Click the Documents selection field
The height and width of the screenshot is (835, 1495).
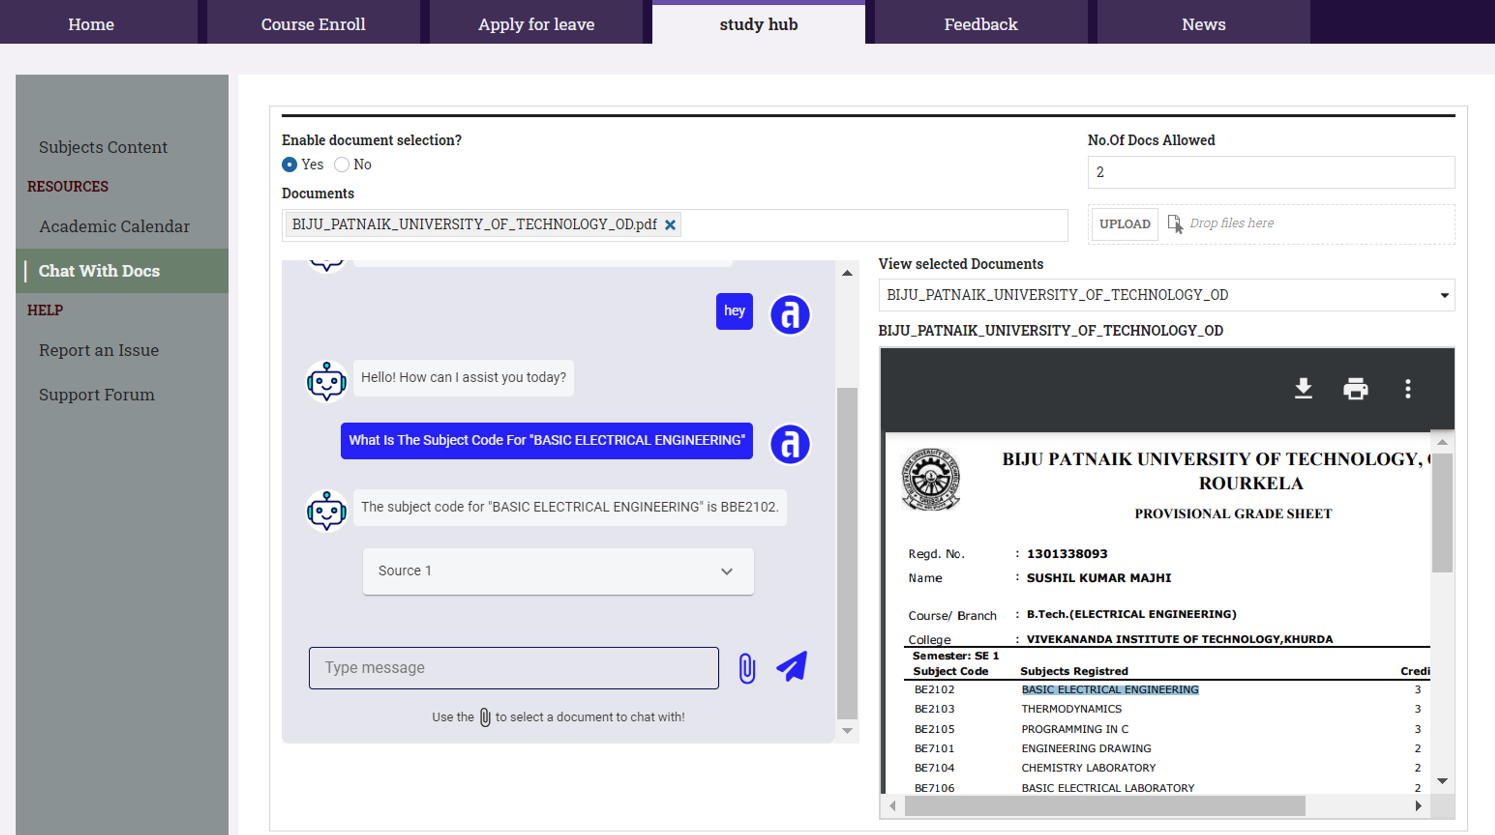coord(674,225)
